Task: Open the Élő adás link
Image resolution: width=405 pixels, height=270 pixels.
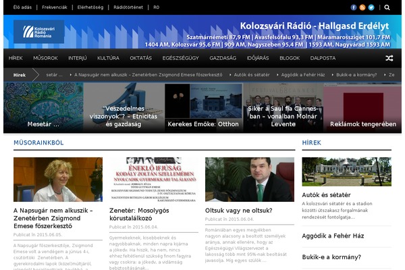Action: tap(22, 7)
